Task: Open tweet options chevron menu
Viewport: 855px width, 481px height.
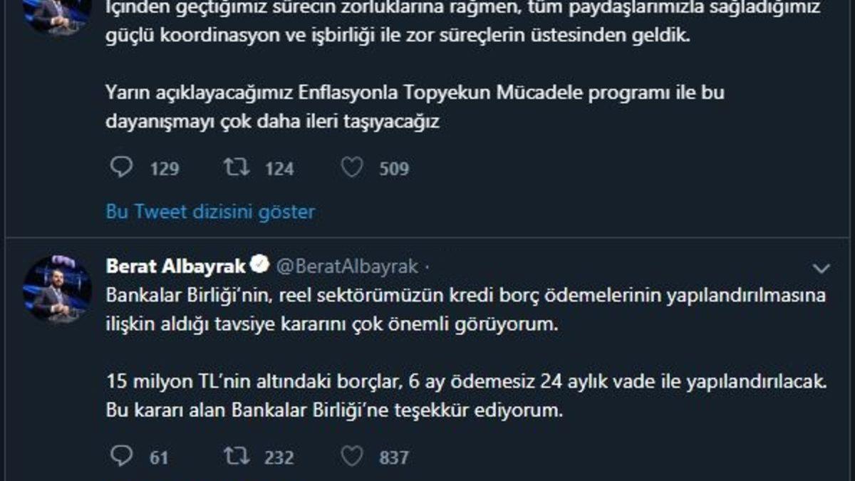Action: pyautogui.click(x=822, y=268)
